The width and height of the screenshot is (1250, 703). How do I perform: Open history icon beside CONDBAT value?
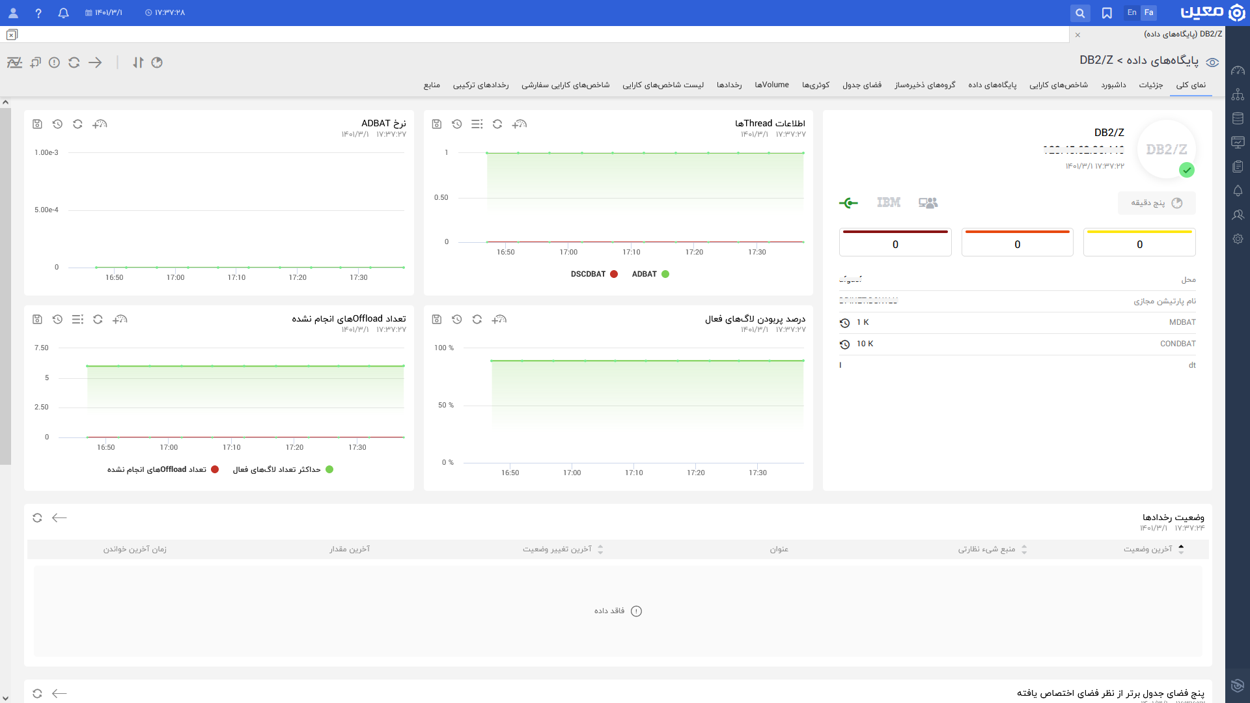pyautogui.click(x=844, y=344)
